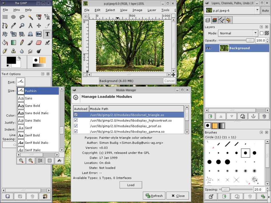Anchor the floating layer with anchor icon
Viewport: 271px width, 203px height.
coord(253,116)
